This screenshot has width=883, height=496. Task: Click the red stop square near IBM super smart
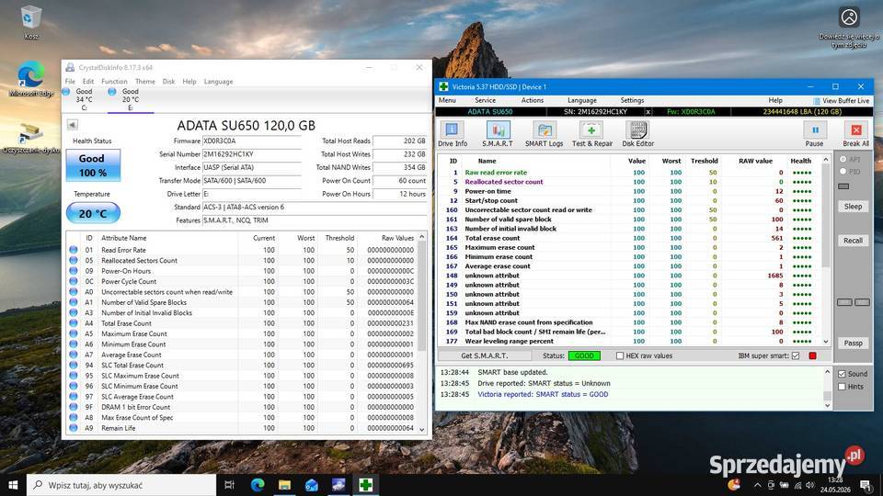pyautogui.click(x=812, y=355)
